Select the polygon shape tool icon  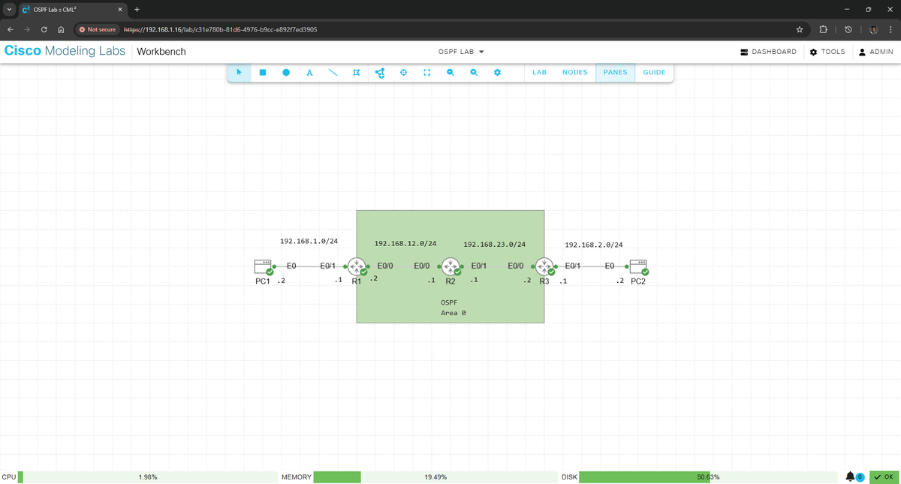coord(356,73)
